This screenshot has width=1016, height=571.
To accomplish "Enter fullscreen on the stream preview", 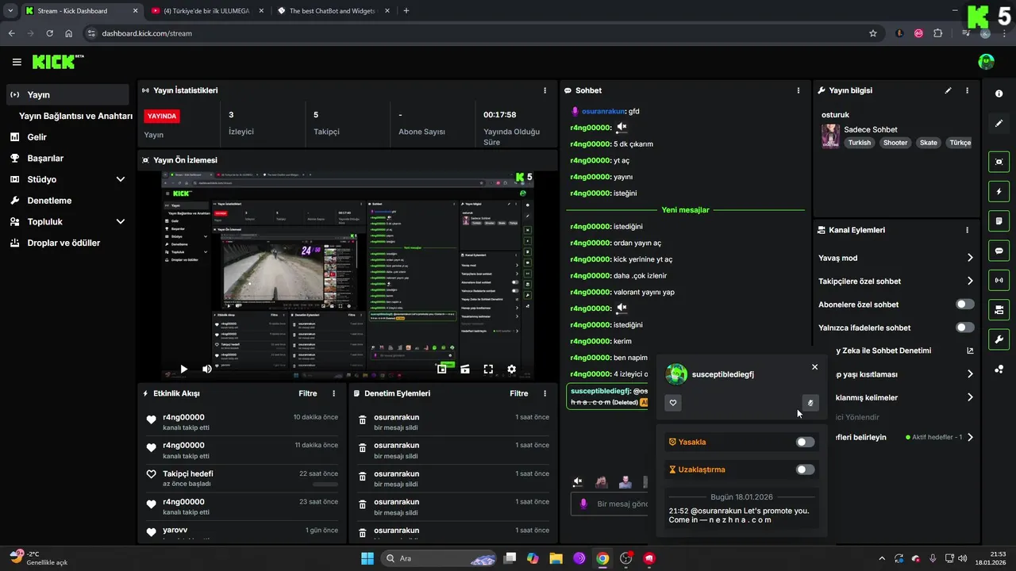I will [488, 369].
